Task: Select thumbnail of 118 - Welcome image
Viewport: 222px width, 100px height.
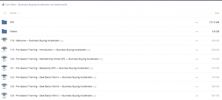Action: coord(4,40)
